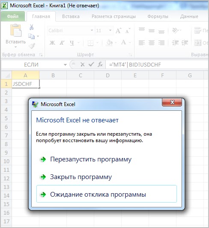The image size is (209, 228).
Task: Click the Top Align icon
Action: [x=142, y=29]
